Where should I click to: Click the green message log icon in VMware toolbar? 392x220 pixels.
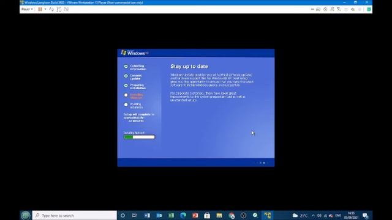pos(369,9)
